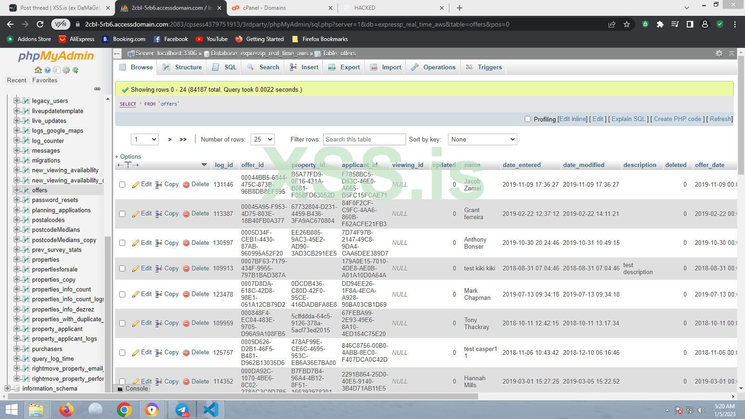Screen dimensions: 745x419
Task: Expand the information_schema database node
Action: pyautogui.click(x=7, y=388)
